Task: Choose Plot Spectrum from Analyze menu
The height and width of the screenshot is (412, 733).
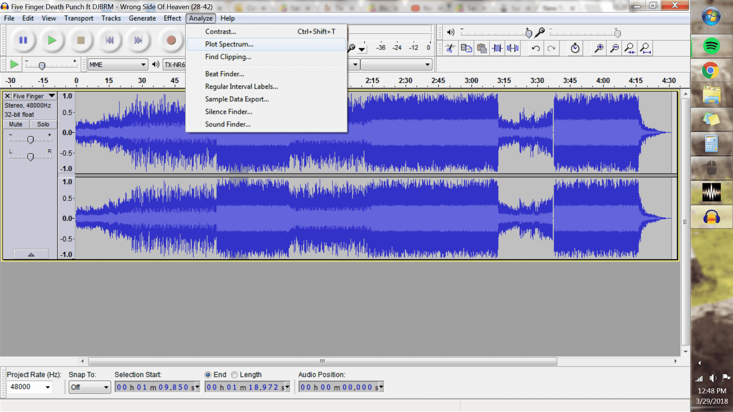Action: [266, 44]
